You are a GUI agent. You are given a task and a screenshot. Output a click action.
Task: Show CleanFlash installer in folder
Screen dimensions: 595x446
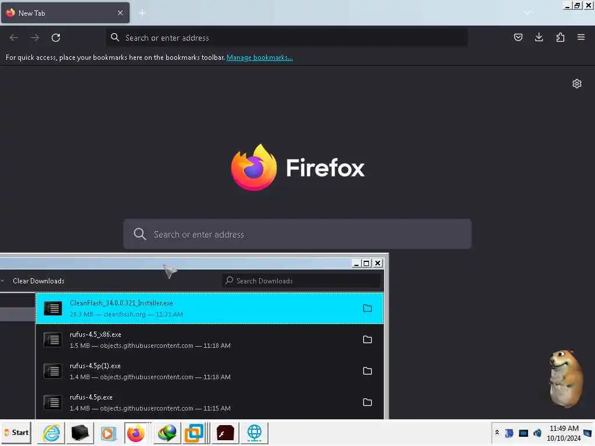pyautogui.click(x=367, y=308)
